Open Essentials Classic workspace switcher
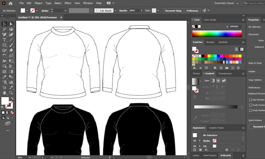Viewport: 265px width, 159px height. 226,3
